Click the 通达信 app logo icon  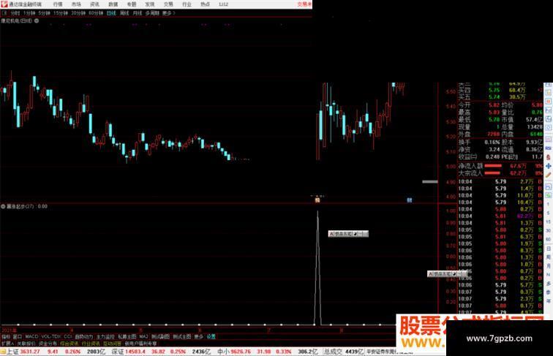tap(4, 4)
